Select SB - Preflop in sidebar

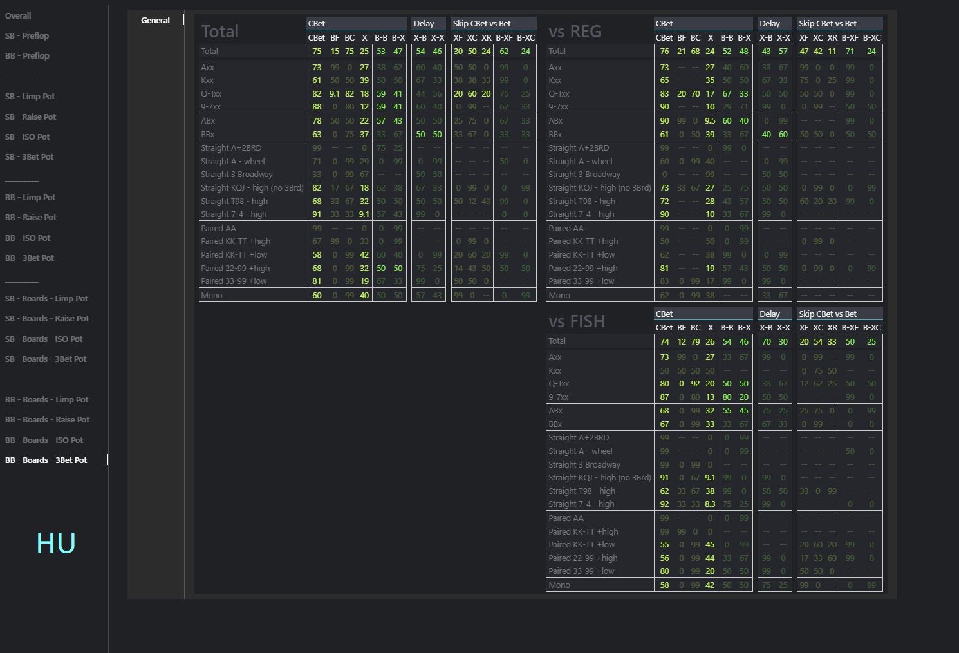pos(27,35)
